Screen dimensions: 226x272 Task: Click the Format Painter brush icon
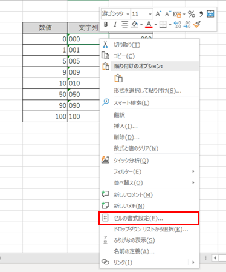click(197, 25)
